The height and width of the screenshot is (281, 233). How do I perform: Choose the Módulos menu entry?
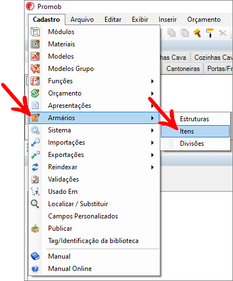(x=94, y=32)
